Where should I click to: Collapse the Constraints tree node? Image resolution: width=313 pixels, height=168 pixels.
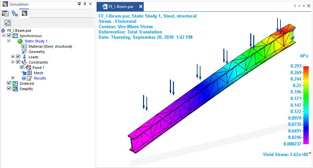(x=13, y=62)
